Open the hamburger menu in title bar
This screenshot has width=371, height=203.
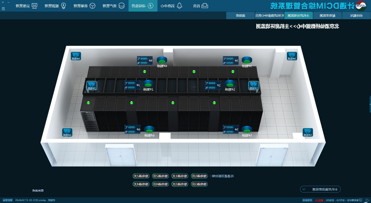tap(3, 9)
